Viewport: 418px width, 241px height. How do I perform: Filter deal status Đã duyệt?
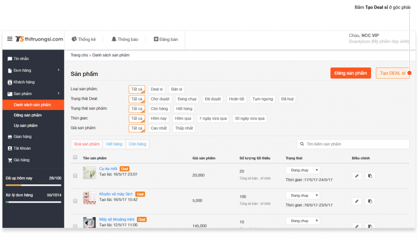pyautogui.click(x=212, y=99)
